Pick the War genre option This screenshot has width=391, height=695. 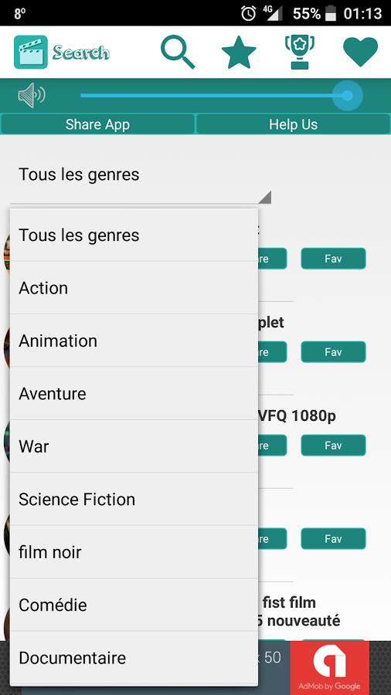click(134, 446)
